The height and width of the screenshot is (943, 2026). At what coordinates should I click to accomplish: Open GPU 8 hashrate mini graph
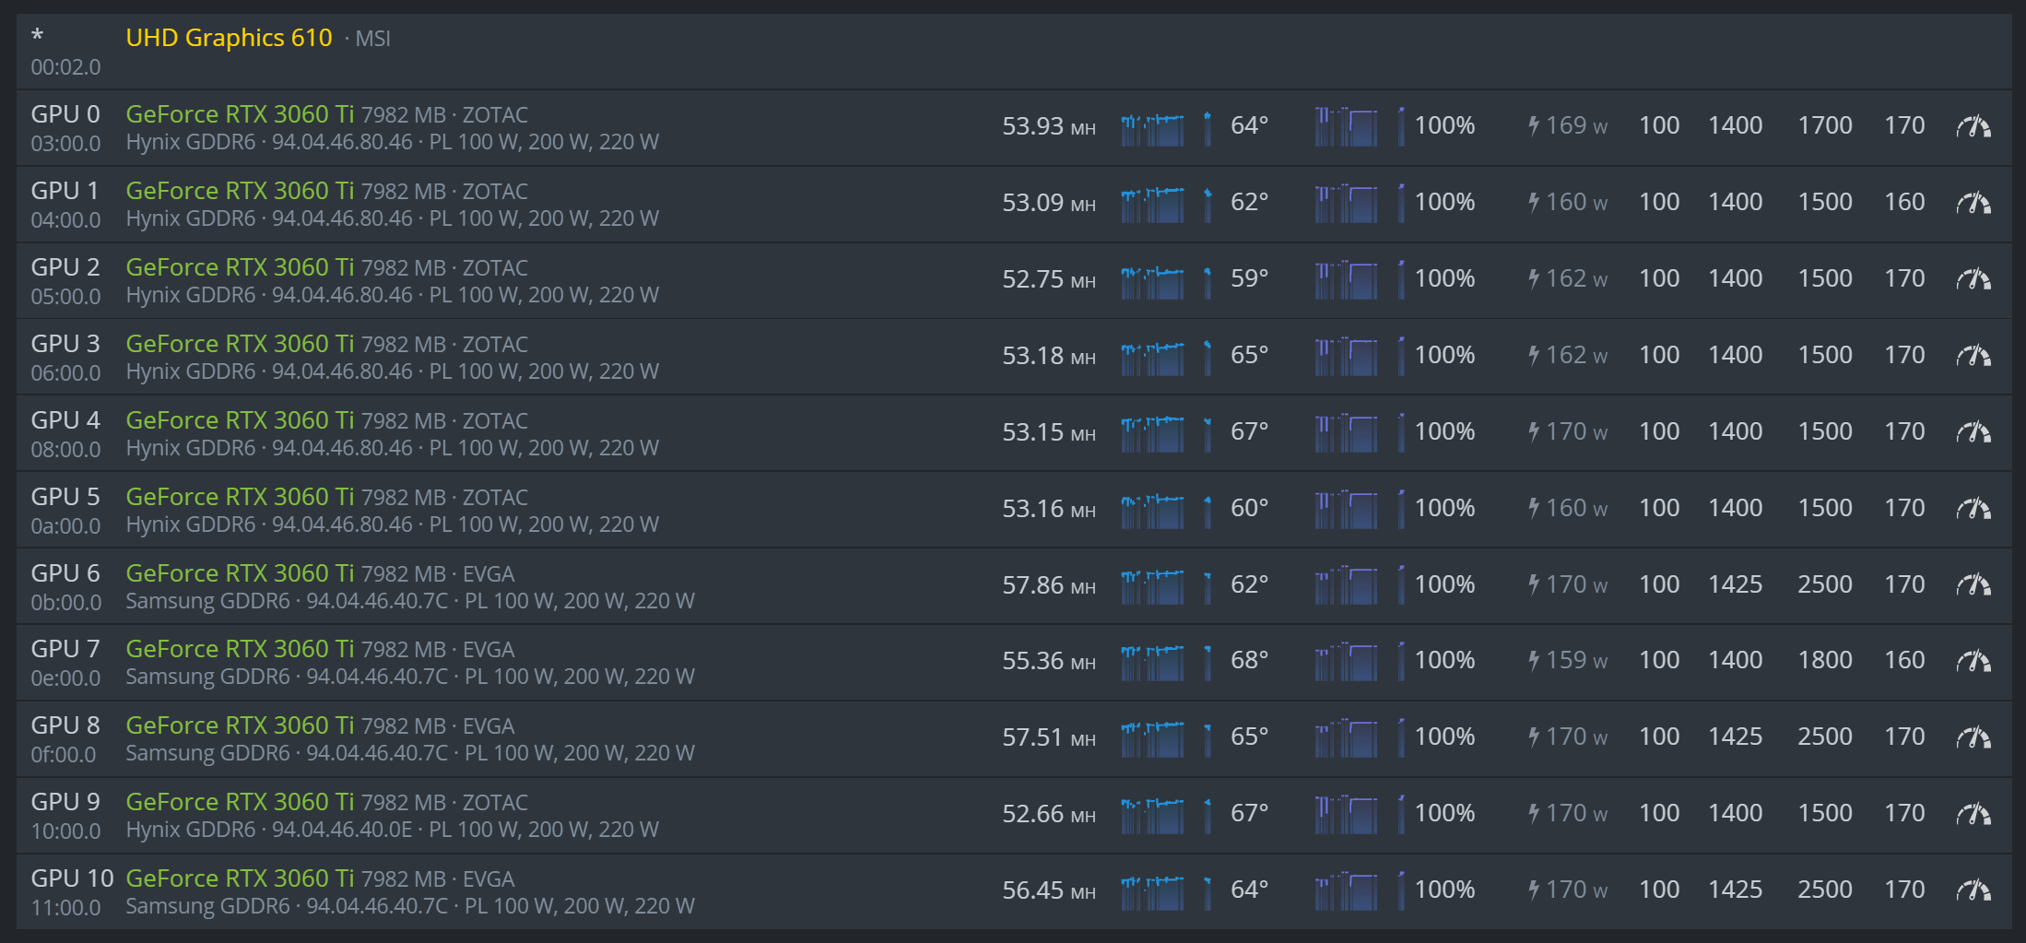click(x=1152, y=738)
